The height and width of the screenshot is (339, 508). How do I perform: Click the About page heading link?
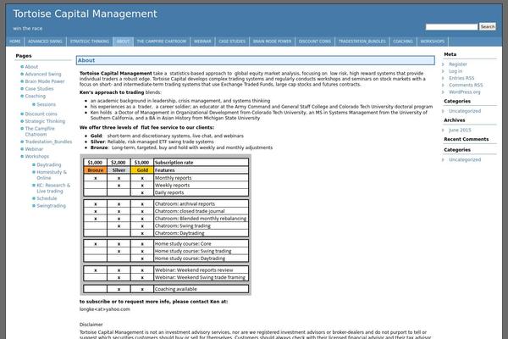tap(86, 60)
